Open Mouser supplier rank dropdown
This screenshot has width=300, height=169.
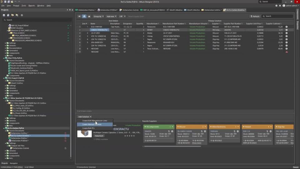click(205, 127)
